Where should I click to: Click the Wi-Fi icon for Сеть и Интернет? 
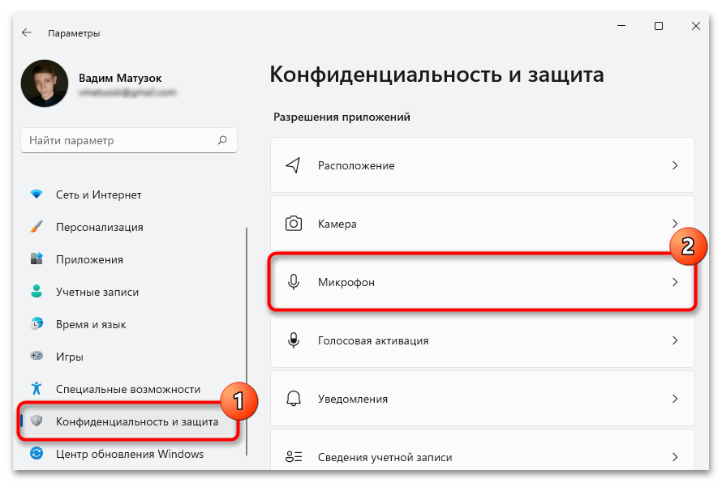tap(37, 194)
